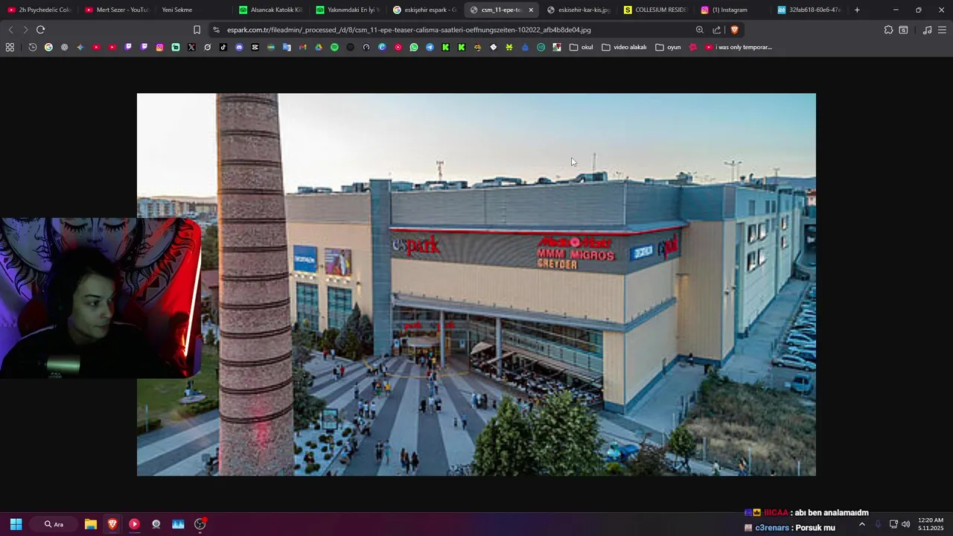
Task: Switch to 'Yakınımdaki En İyi' tab
Action: (x=348, y=10)
